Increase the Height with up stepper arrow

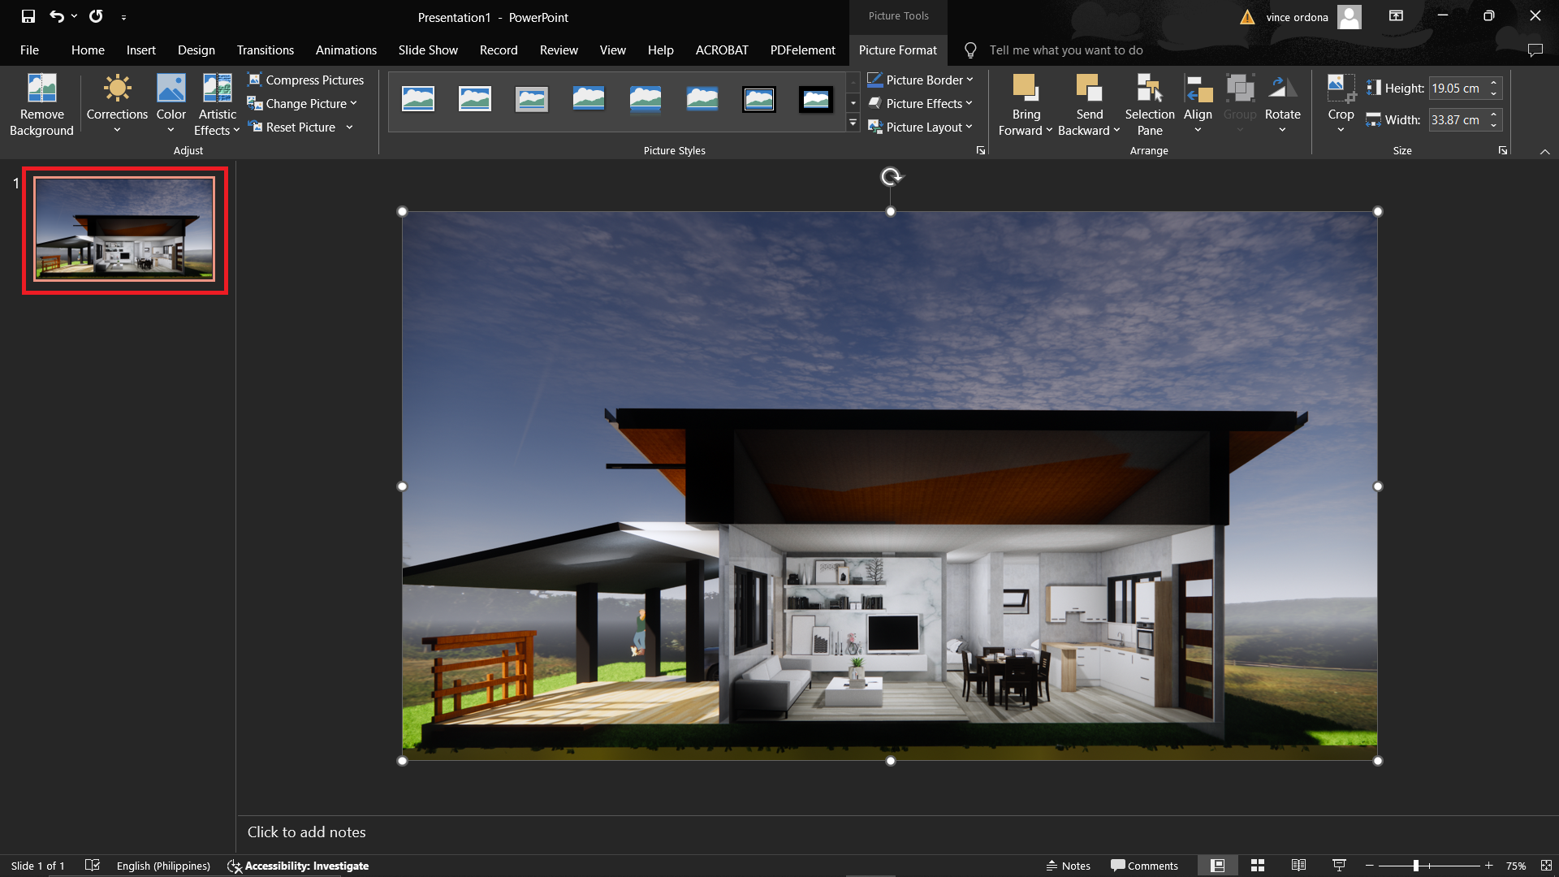coord(1493,83)
